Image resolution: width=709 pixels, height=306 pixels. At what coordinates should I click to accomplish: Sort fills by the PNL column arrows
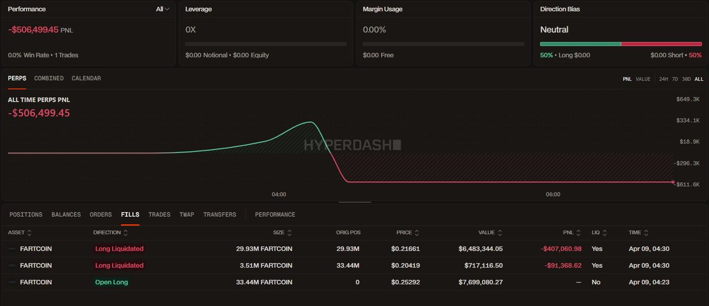578,233
